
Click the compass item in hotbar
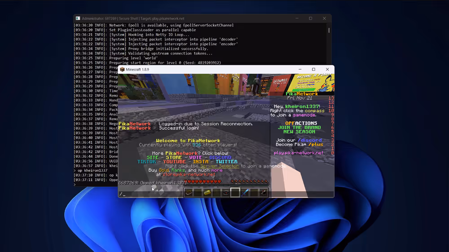(226, 193)
